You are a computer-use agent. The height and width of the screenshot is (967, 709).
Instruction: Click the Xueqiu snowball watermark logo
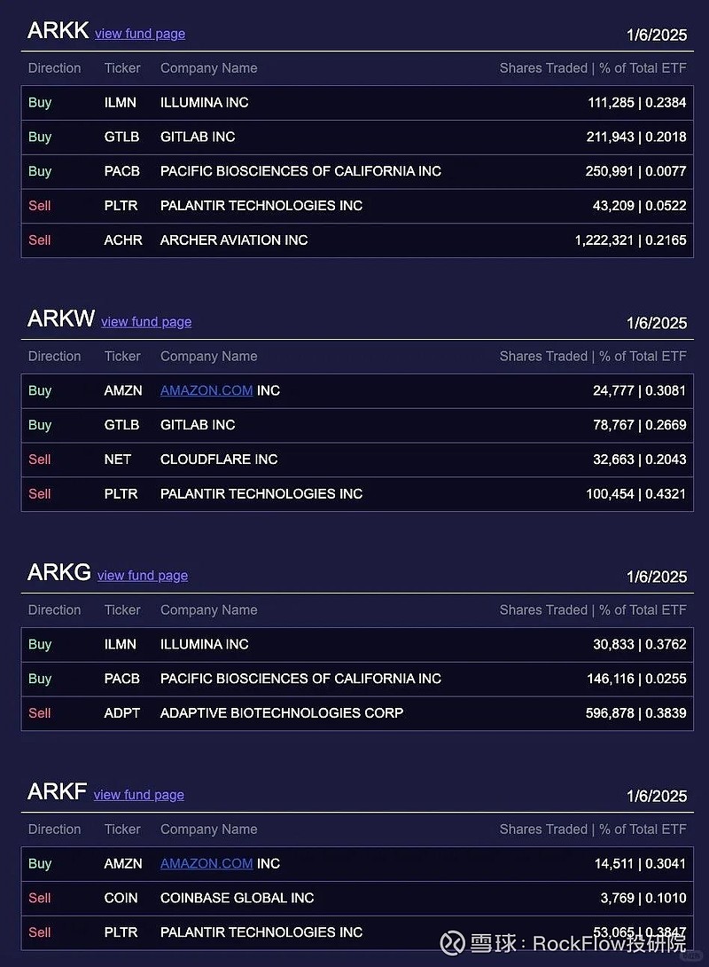pyautogui.click(x=453, y=943)
